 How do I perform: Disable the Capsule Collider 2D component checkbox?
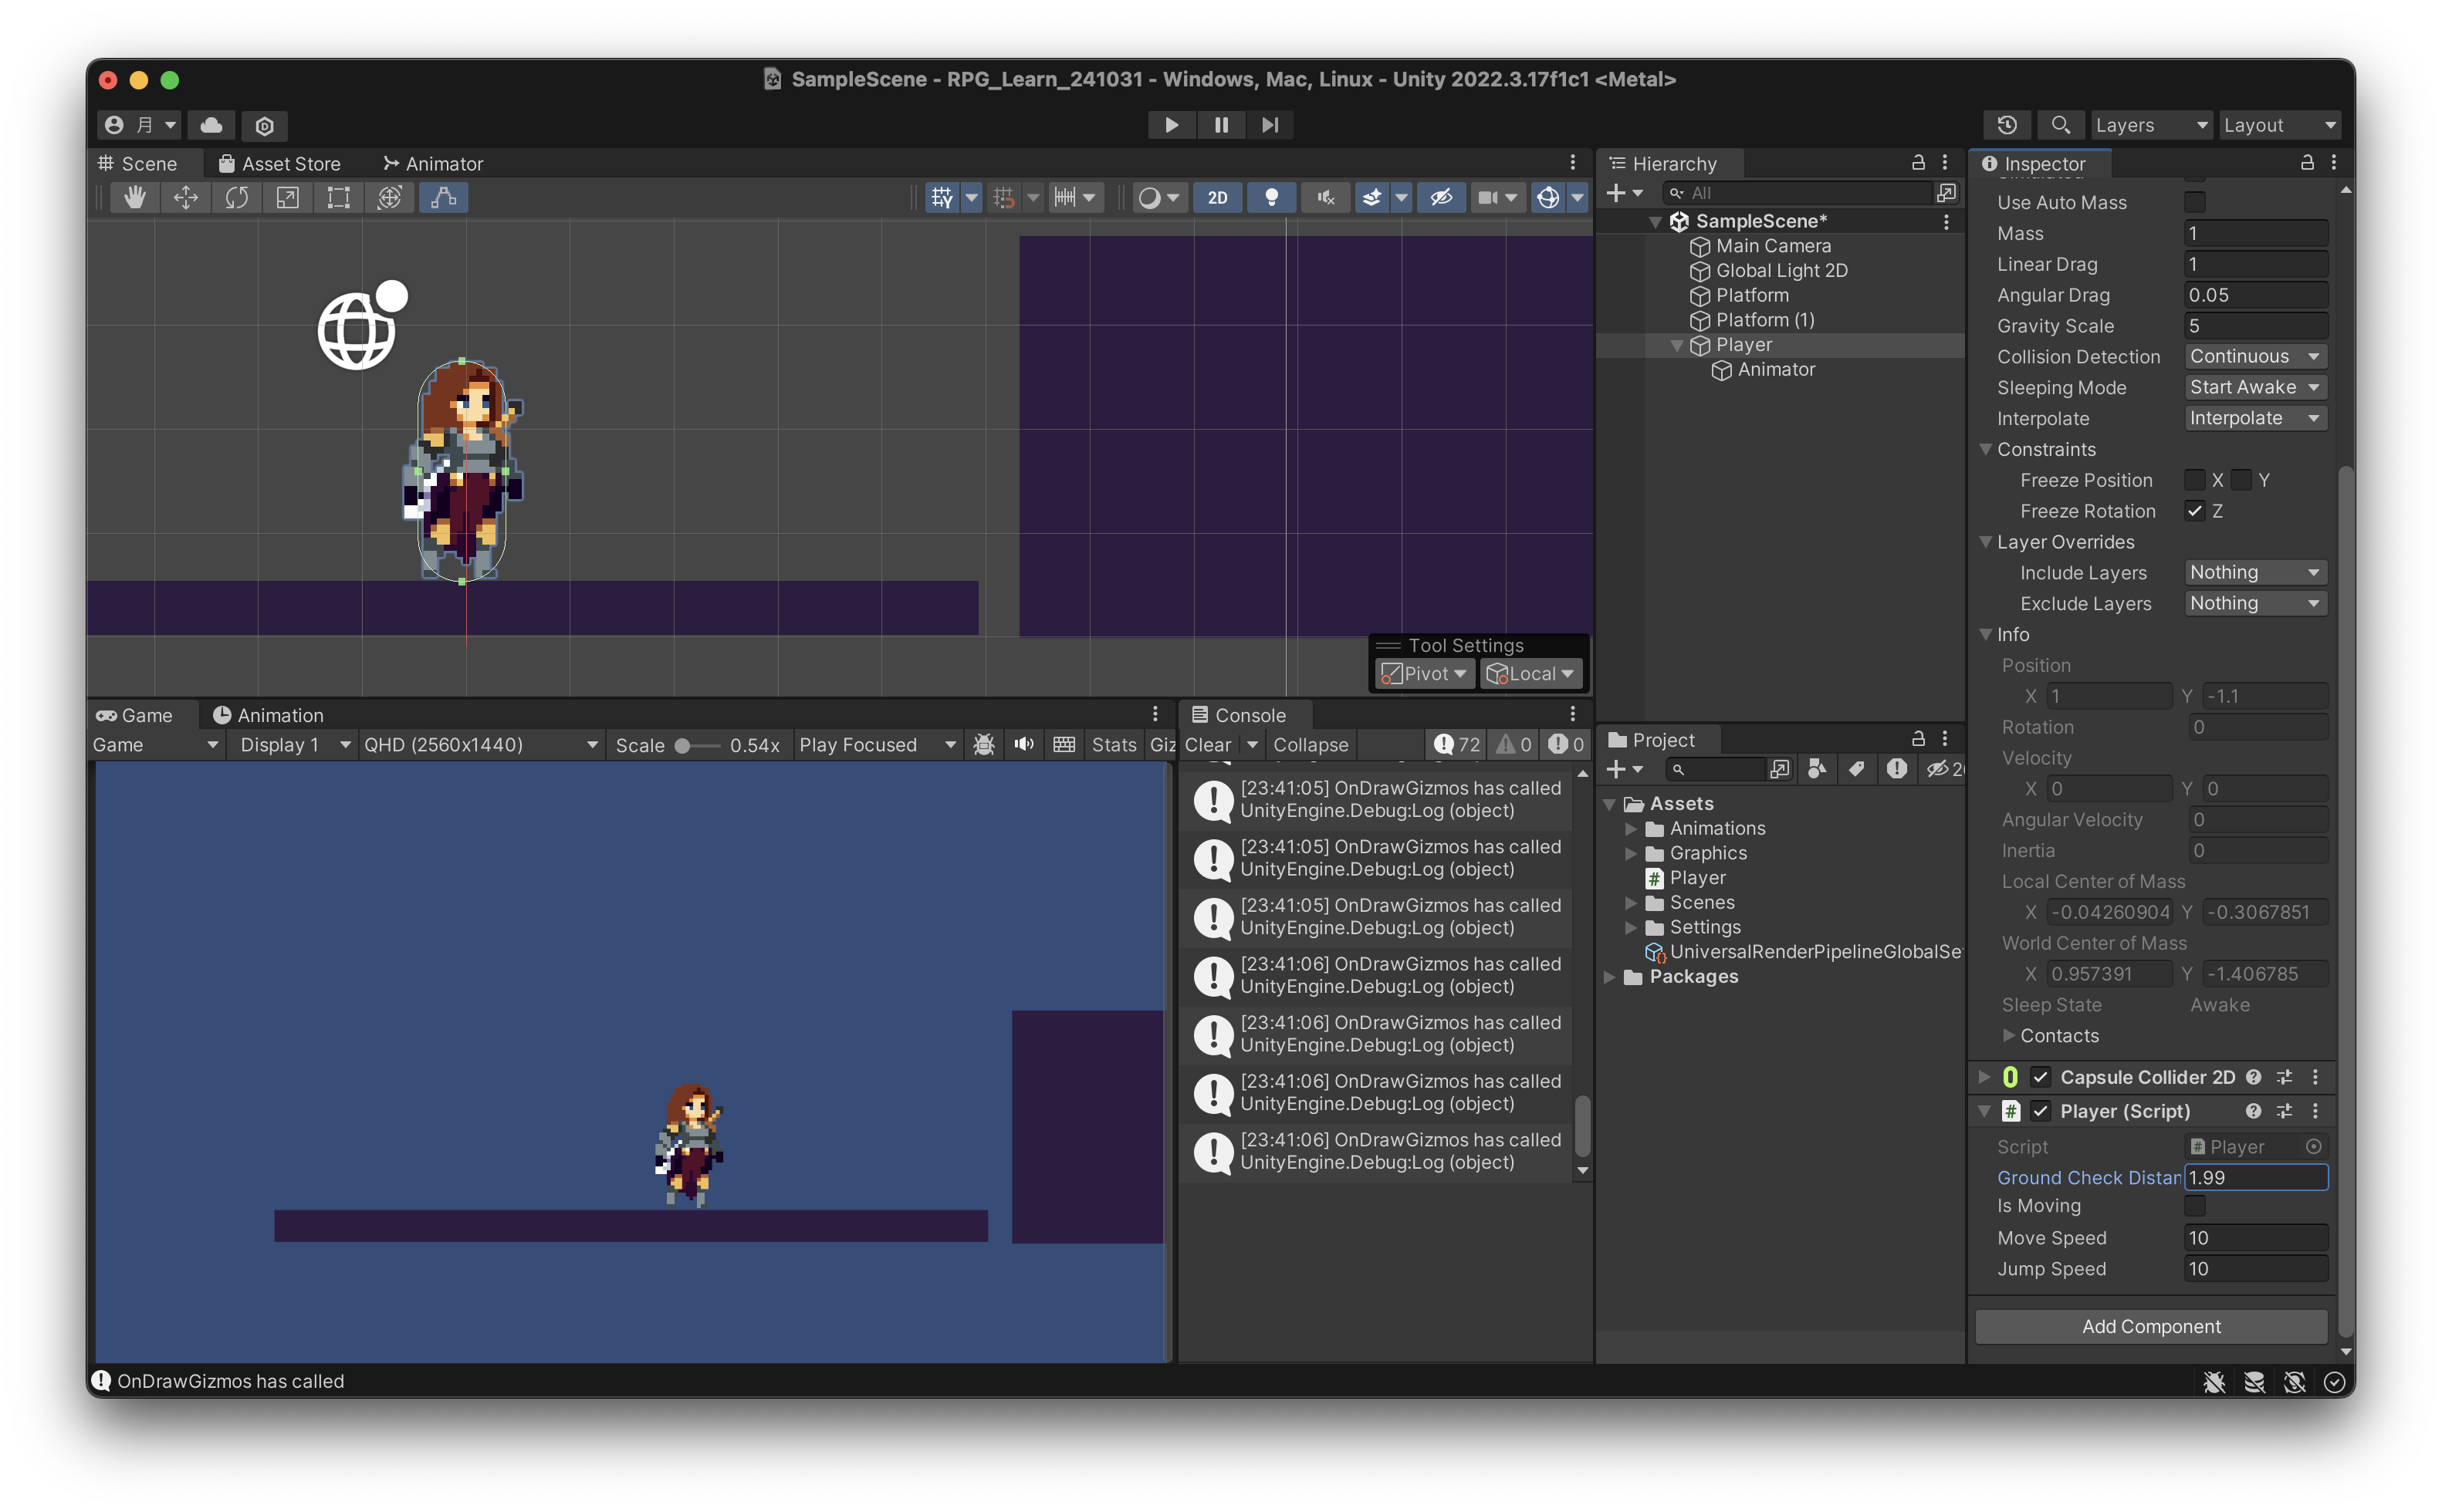(2041, 1077)
